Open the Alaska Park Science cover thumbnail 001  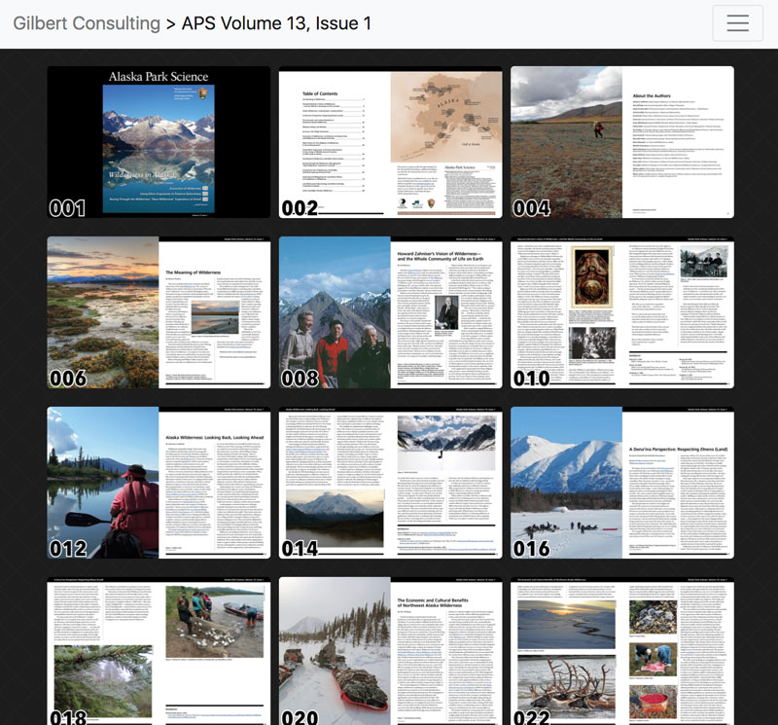click(159, 142)
